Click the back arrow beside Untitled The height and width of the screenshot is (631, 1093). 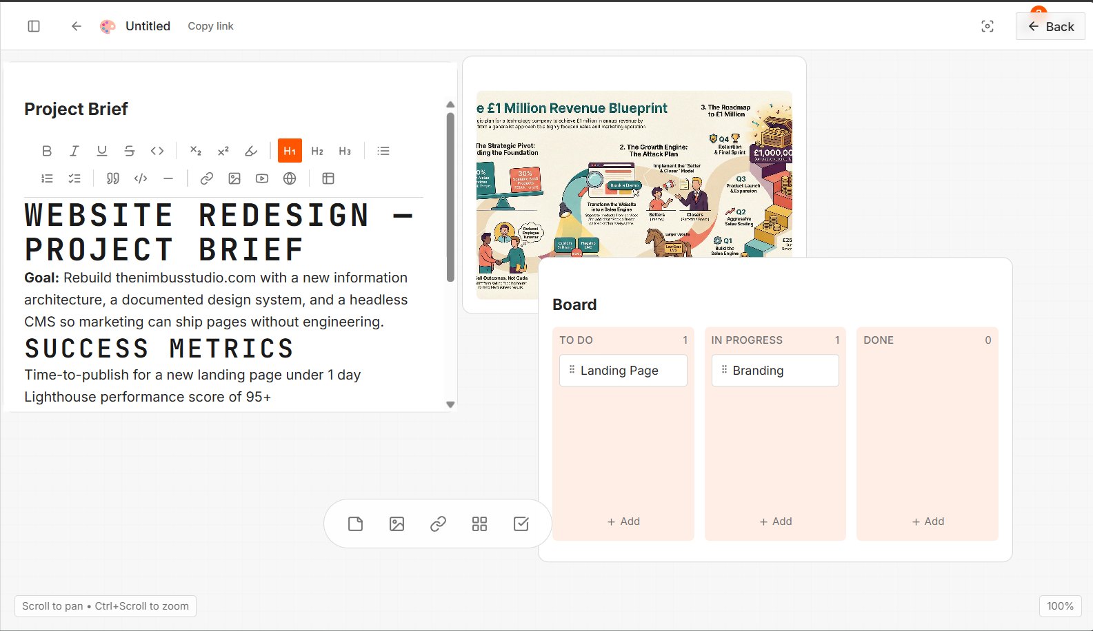click(x=77, y=26)
